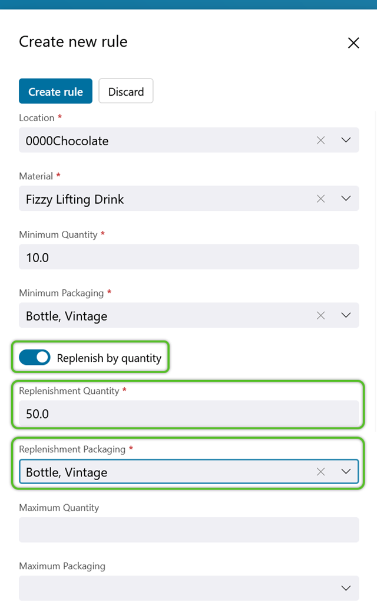Clear the Material field selection
The height and width of the screenshot is (604, 377).
(320, 199)
